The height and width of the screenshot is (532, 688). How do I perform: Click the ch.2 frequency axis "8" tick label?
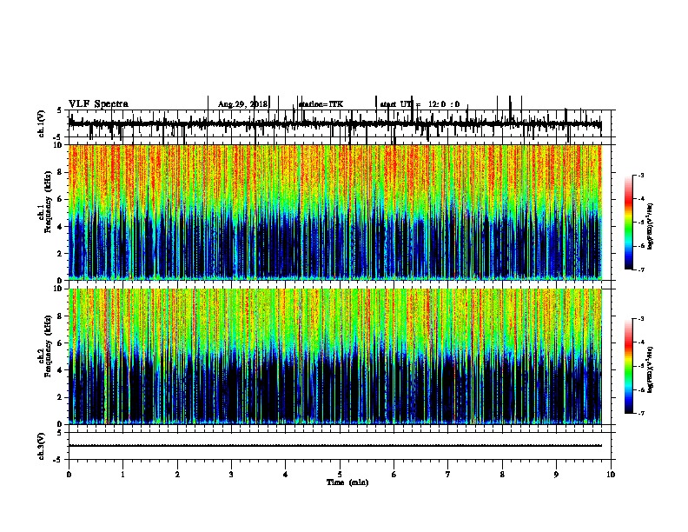click(x=61, y=316)
